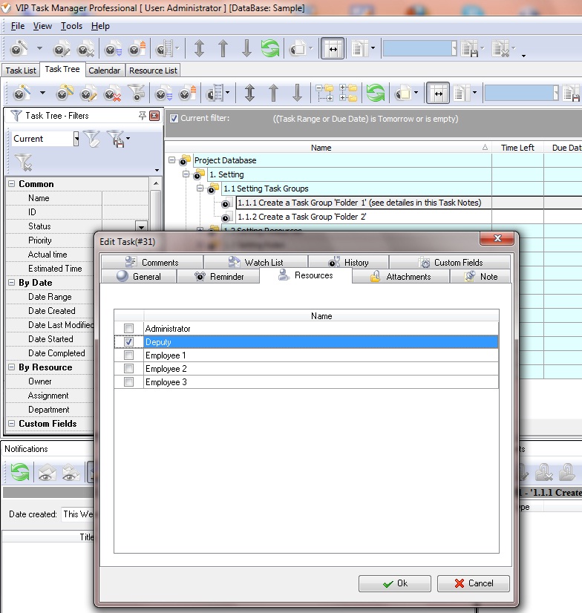Click the move-down arrow in the Task Tree toolbar
The width and height of the screenshot is (582, 613).
point(297,94)
